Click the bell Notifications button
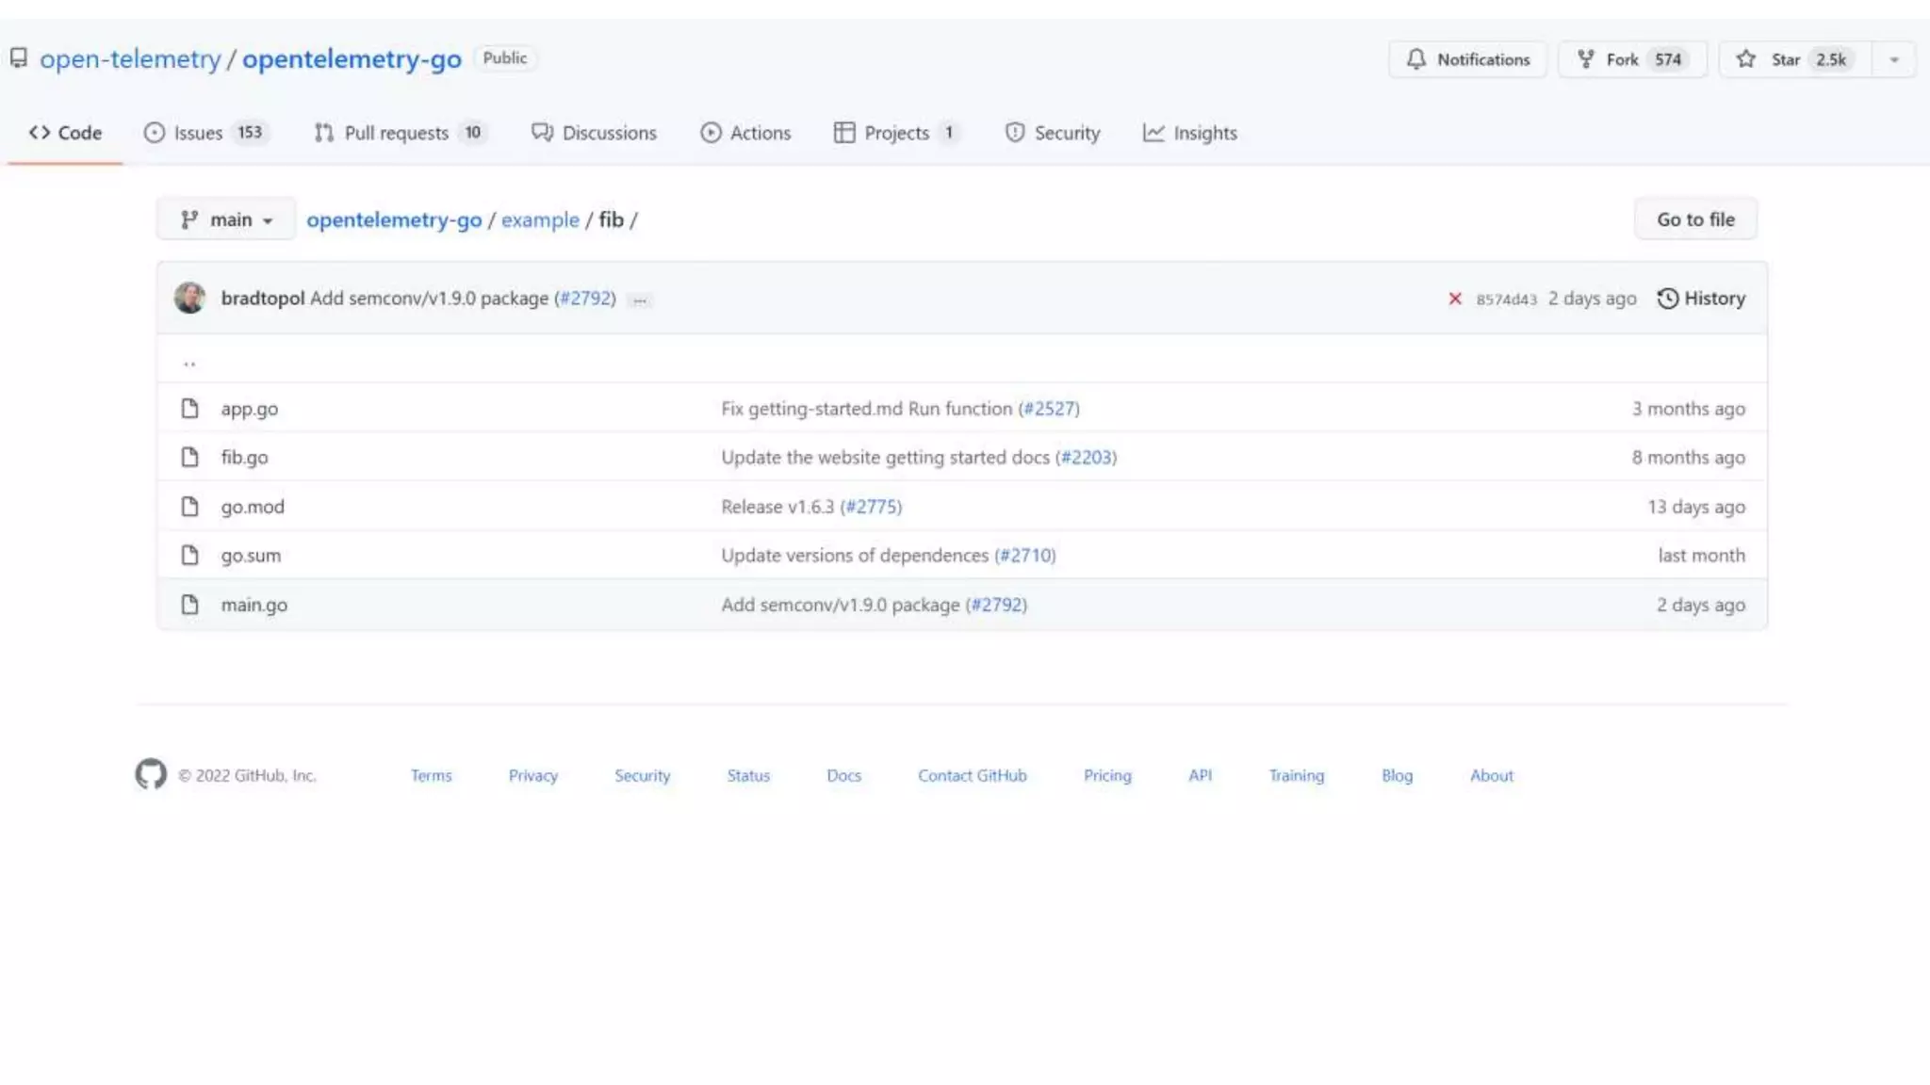1930x1085 pixels. tap(1467, 59)
